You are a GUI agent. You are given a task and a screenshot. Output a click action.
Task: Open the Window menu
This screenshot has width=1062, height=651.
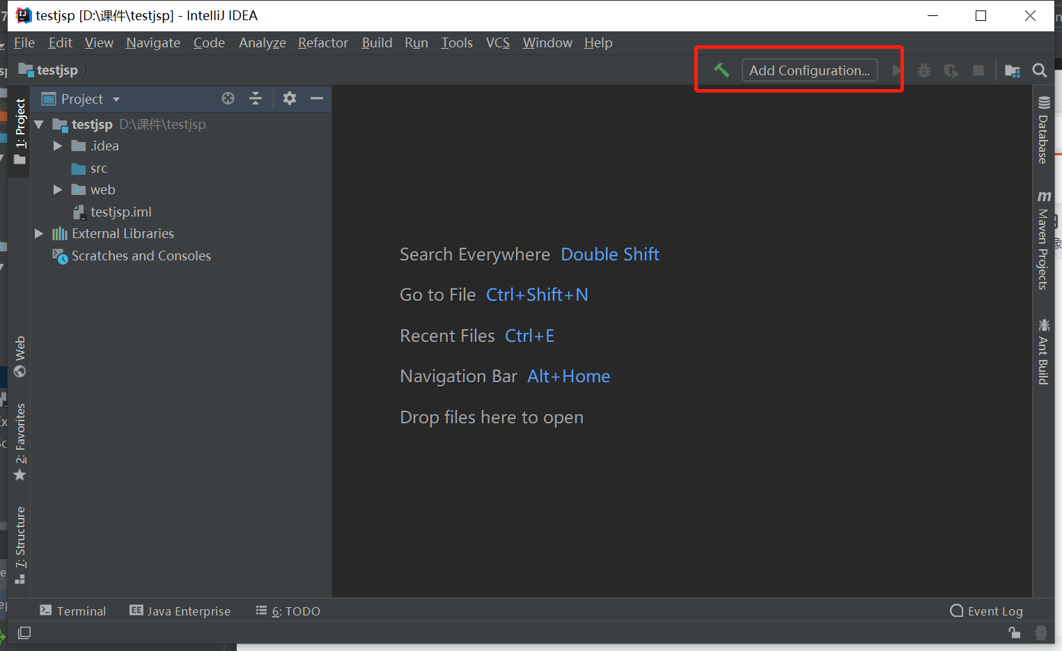[547, 43]
